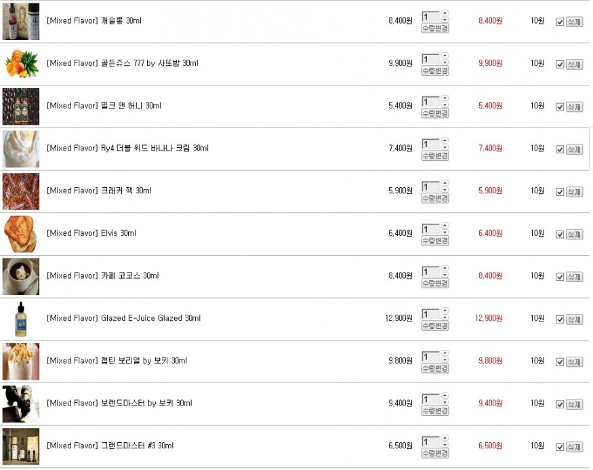Open the Elvis 30ml product thumbnail
The width and height of the screenshot is (593, 470).
[x=20, y=234]
